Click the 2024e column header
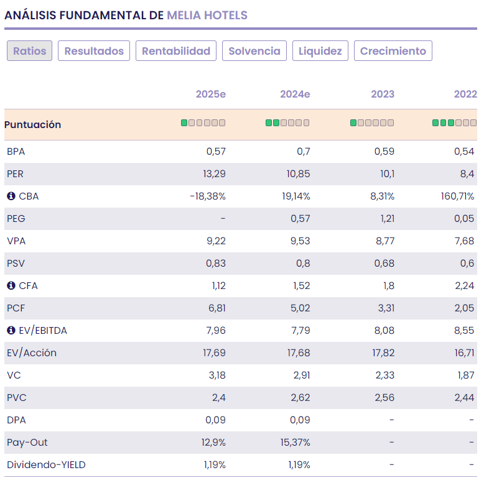The width and height of the screenshot is (489, 488). coord(295,94)
